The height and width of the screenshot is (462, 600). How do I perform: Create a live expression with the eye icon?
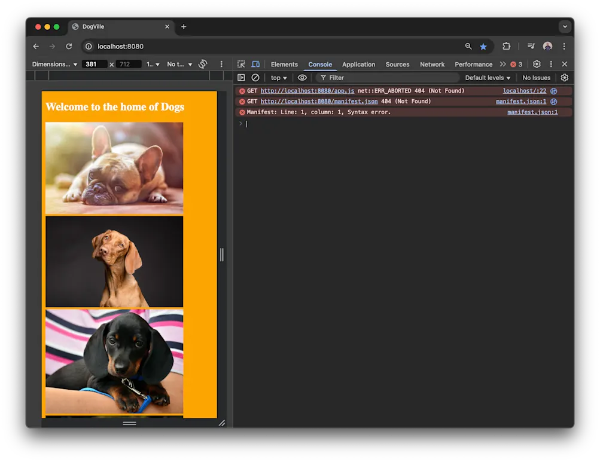point(302,77)
